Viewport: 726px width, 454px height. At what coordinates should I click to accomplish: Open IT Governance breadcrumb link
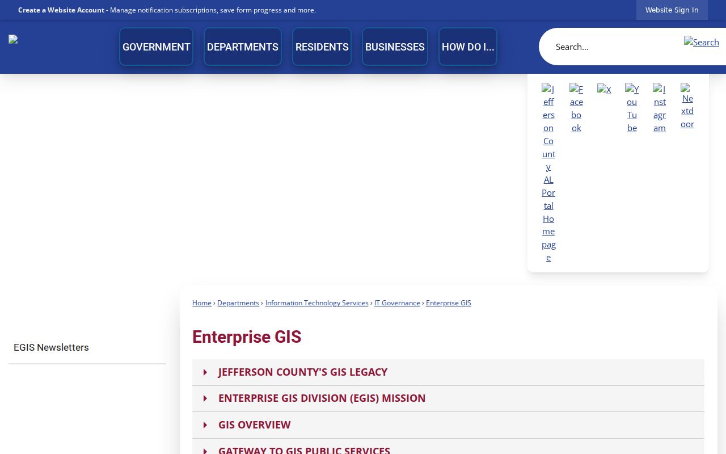pyautogui.click(x=397, y=303)
